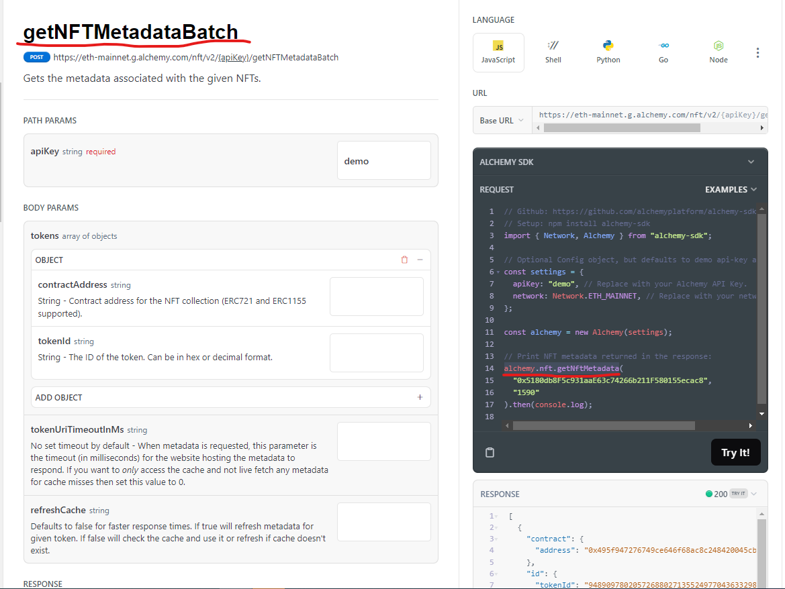Fold code at line 6 arrow
The image size is (785, 589).
tap(498, 272)
